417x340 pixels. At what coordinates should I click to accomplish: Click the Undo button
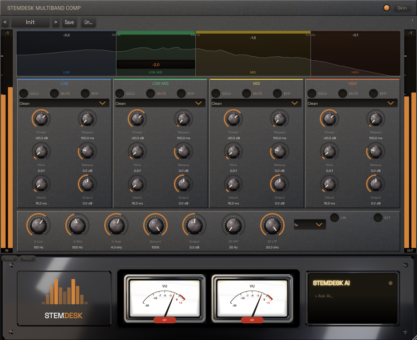point(10,258)
